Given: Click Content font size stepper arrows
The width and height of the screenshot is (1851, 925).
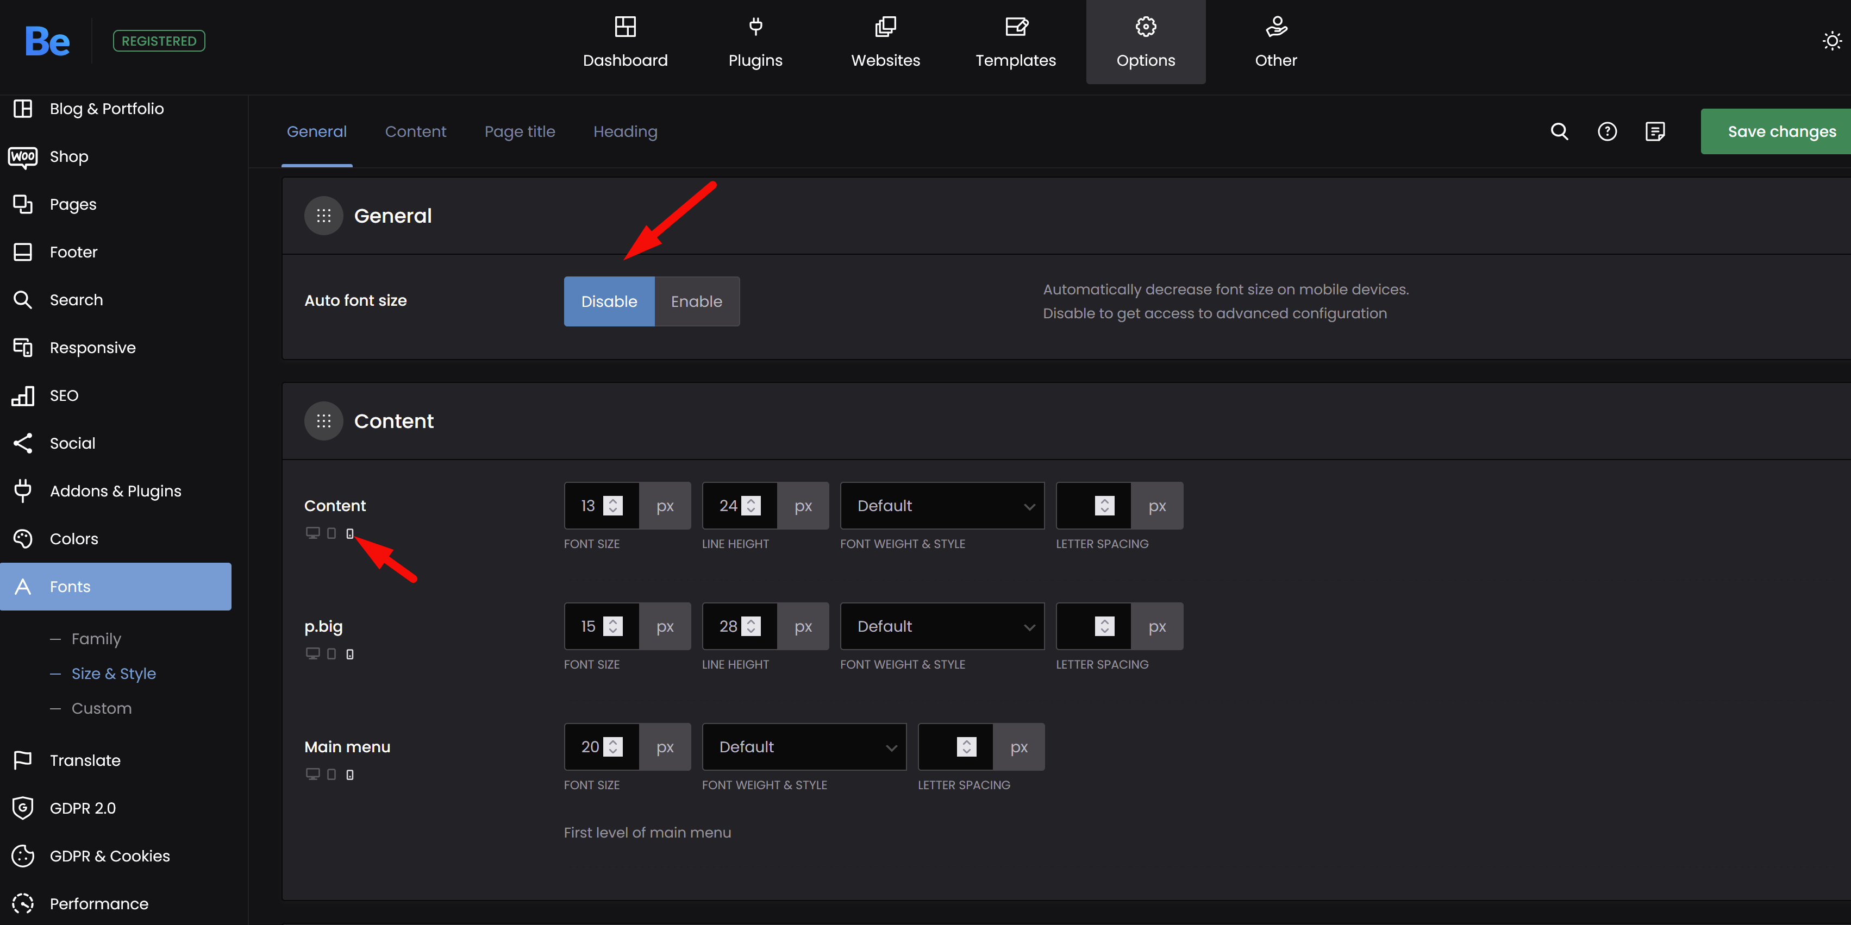Looking at the screenshot, I should [613, 506].
